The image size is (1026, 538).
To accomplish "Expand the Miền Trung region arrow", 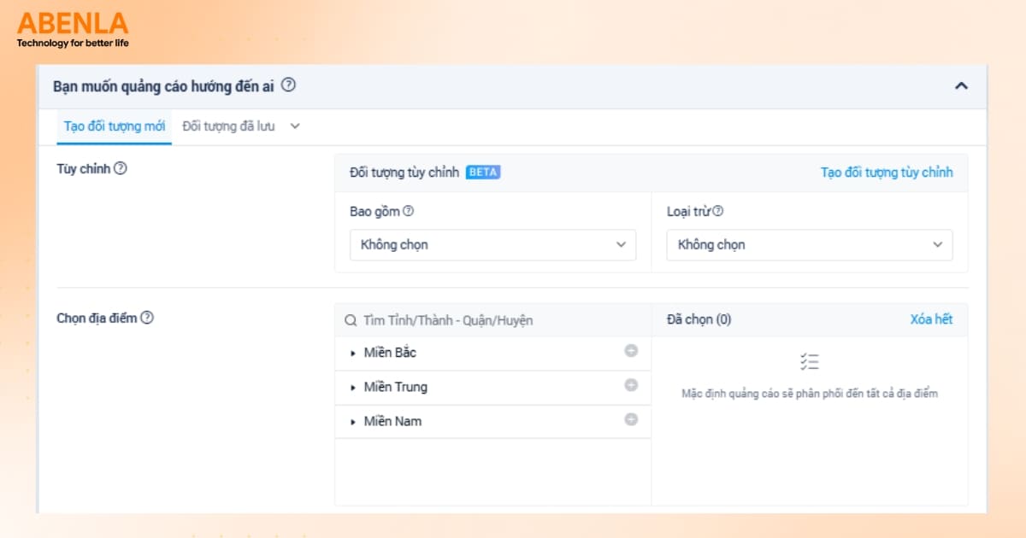I will [353, 388].
